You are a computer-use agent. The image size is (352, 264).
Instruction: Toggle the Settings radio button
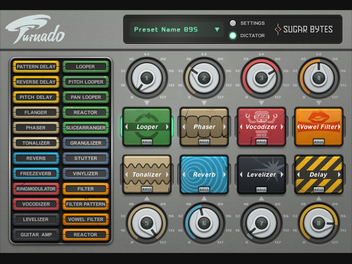point(233,23)
